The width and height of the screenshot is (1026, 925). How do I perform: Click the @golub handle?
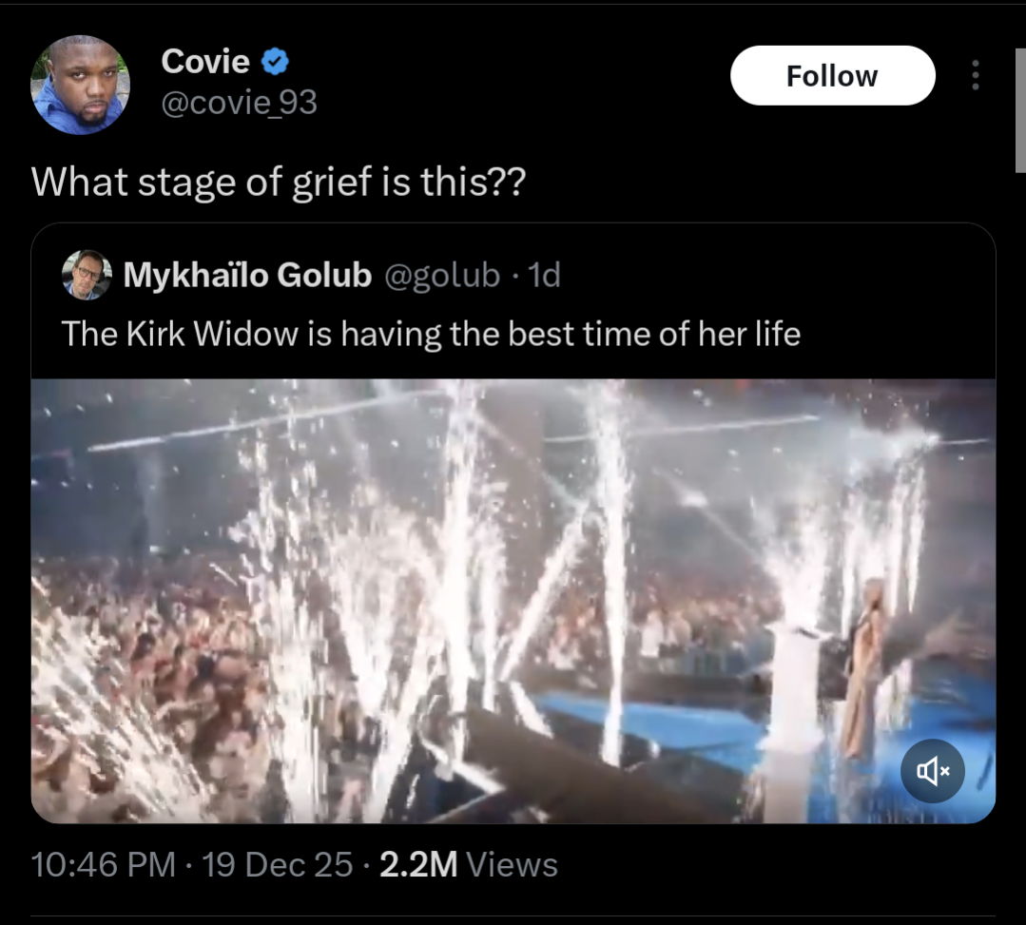(x=441, y=276)
